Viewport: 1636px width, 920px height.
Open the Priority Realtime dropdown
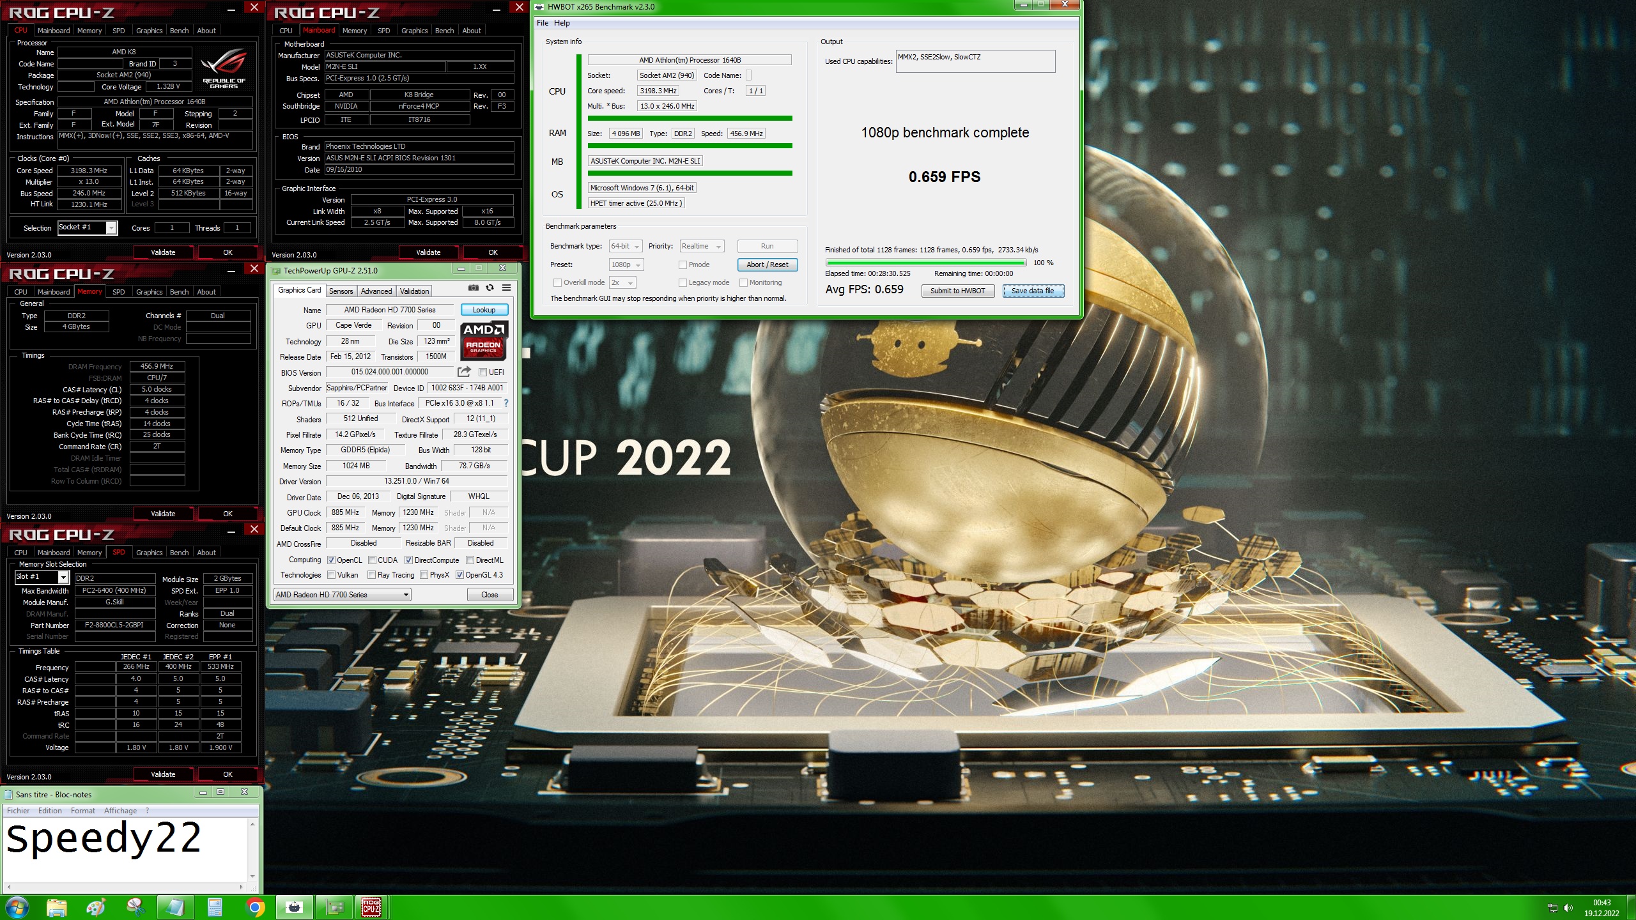[x=702, y=246]
